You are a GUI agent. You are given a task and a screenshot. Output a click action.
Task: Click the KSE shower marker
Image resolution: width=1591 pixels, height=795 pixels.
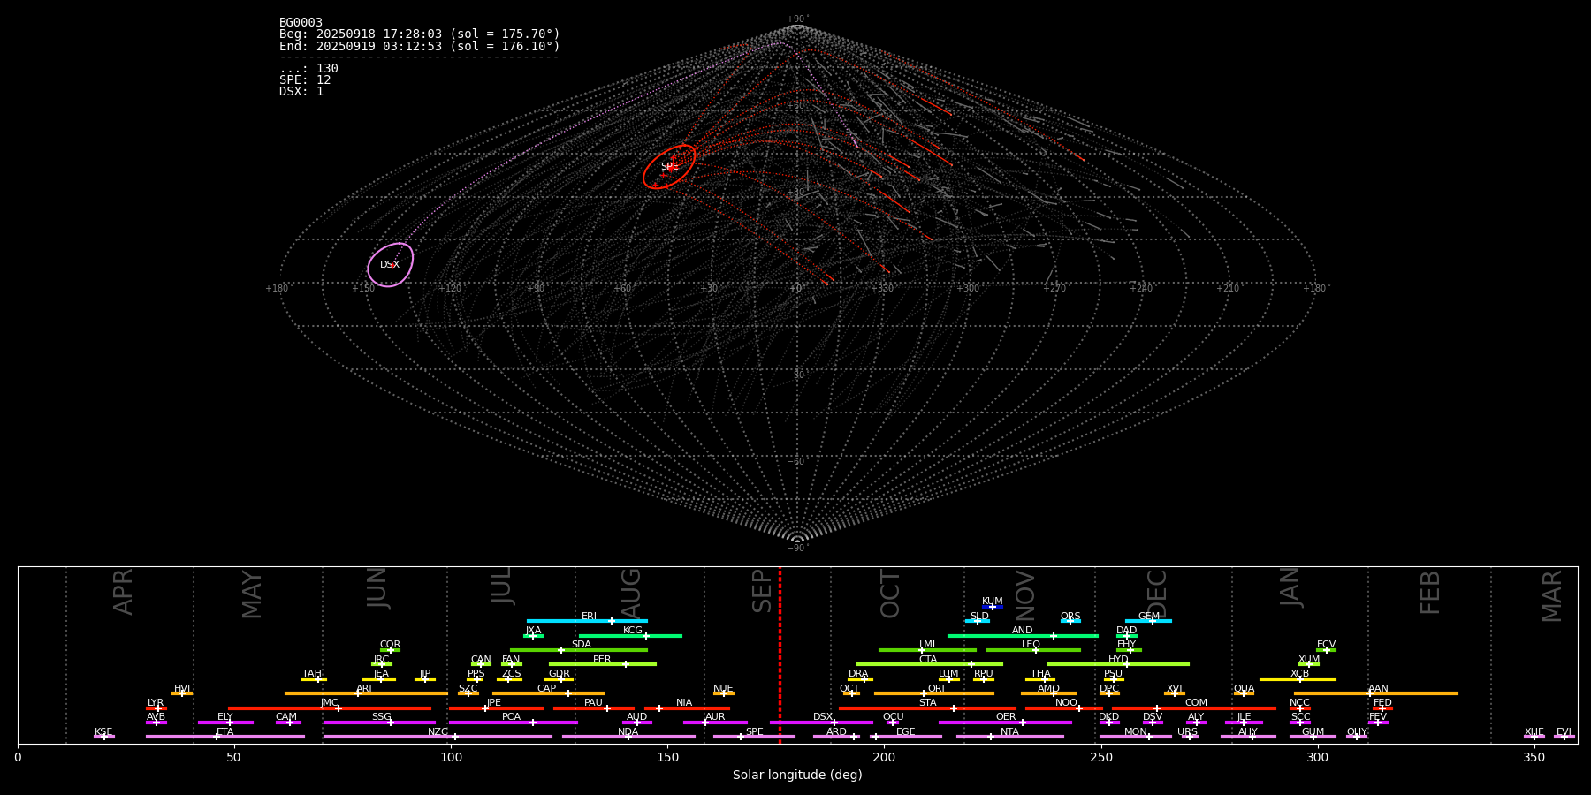[x=104, y=737]
